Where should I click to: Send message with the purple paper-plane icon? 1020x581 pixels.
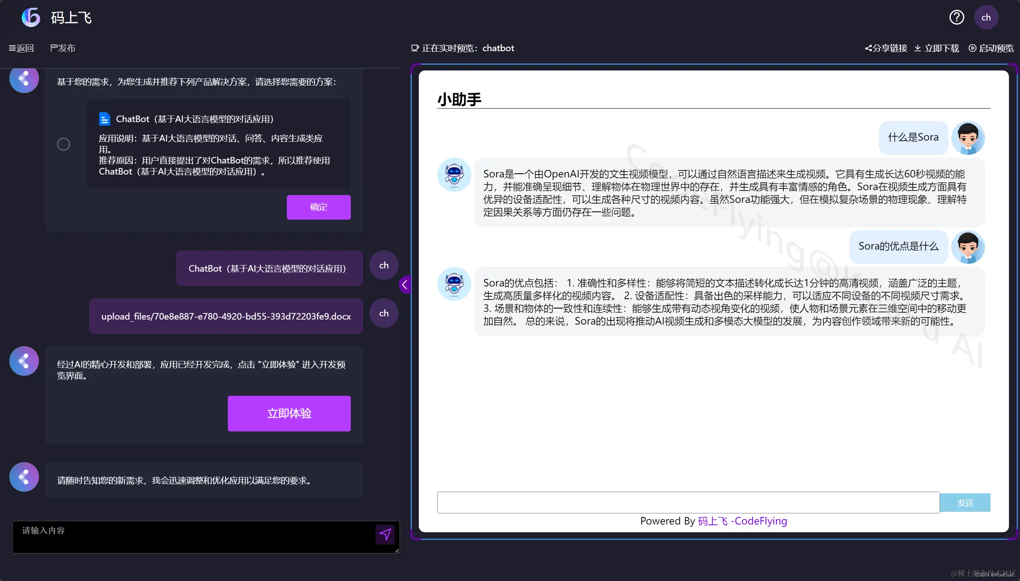385,534
